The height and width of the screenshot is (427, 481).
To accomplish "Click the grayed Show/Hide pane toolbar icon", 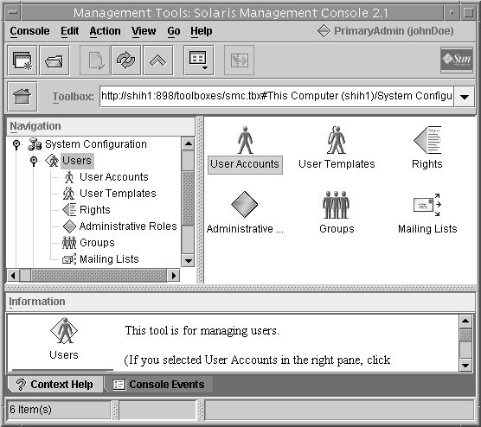I will tap(239, 61).
